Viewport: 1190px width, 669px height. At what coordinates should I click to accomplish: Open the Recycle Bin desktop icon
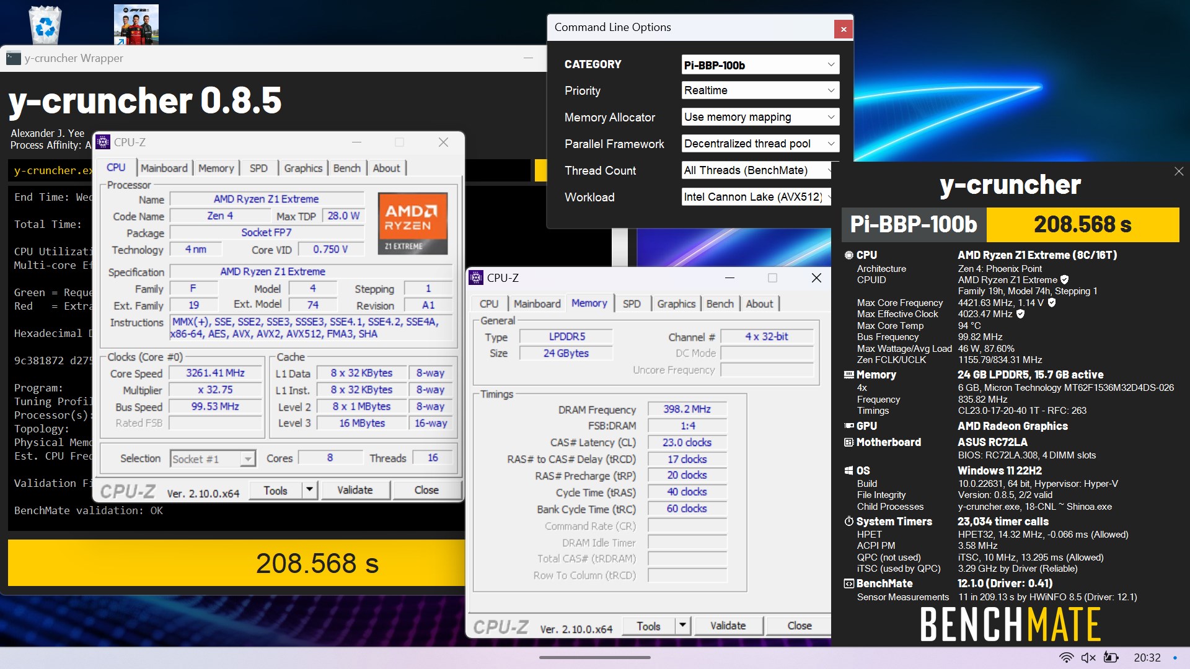coord(45,25)
